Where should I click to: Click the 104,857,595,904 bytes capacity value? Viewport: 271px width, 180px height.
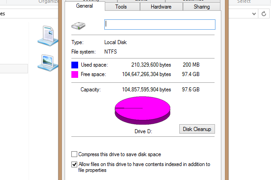click(x=146, y=90)
